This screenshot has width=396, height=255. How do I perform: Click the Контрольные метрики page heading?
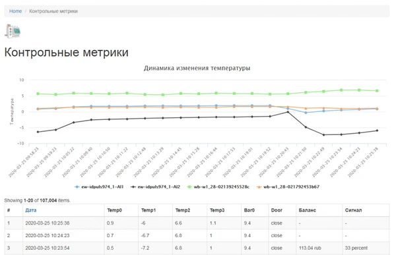click(x=67, y=52)
